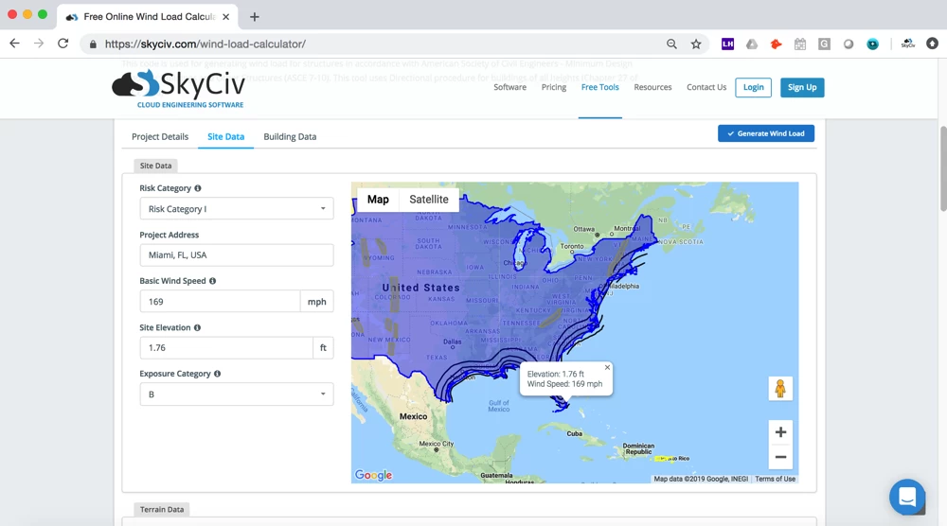Show Site Elevation info icon
Viewport: 947px width, 526px height.
click(198, 327)
